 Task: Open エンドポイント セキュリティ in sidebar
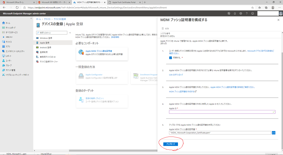pyautogui.click(x=13, y=51)
